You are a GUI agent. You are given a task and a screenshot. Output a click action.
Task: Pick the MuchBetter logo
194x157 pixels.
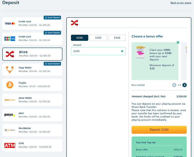[10, 130]
